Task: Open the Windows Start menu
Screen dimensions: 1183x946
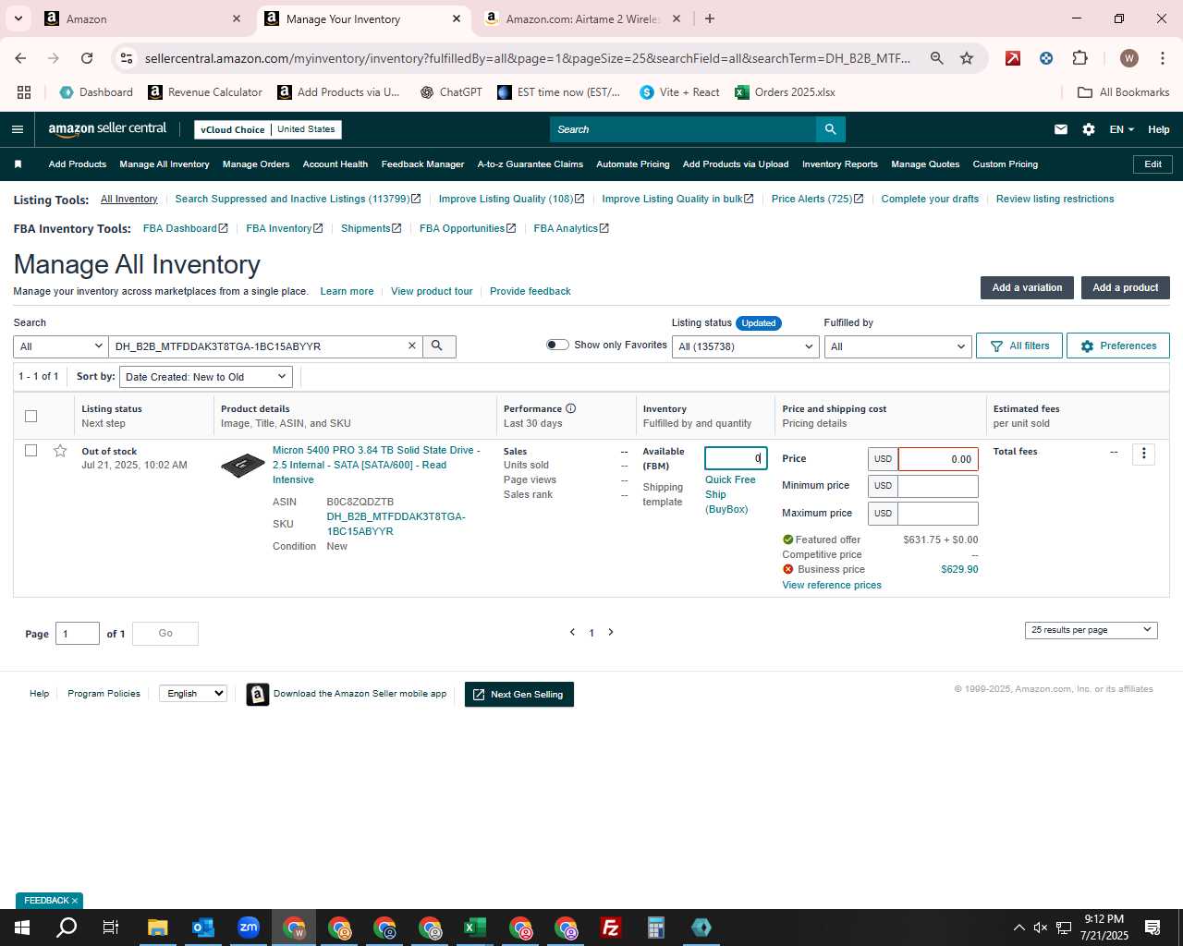Action: tap(22, 928)
